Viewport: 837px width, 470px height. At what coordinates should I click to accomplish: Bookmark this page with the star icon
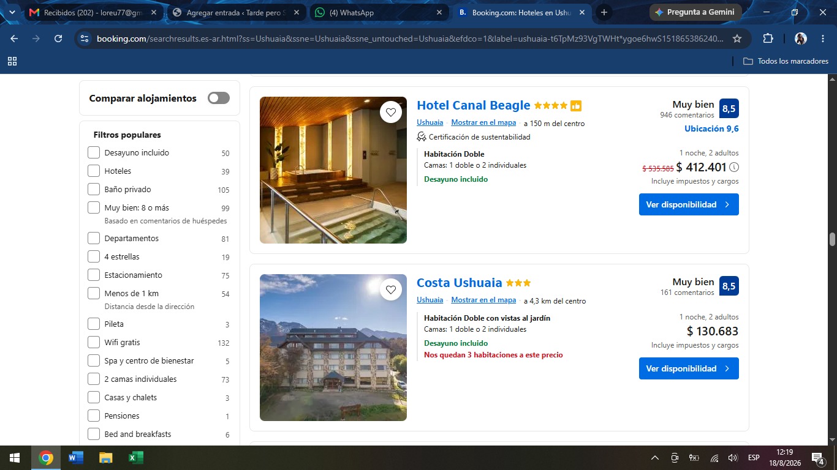(737, 39)
